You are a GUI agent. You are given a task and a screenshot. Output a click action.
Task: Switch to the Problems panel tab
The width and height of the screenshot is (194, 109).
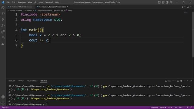[x=12, y=81]
